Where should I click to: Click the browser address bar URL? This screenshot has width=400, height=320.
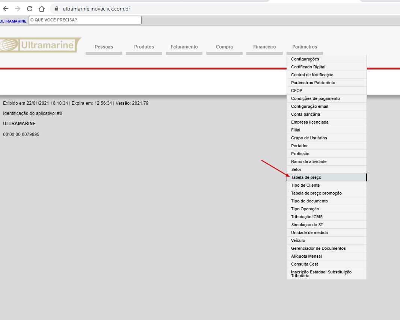click(97, 9)
